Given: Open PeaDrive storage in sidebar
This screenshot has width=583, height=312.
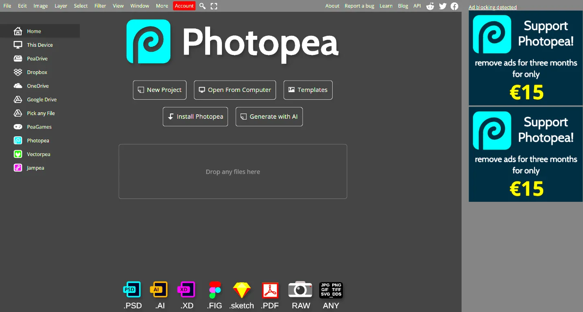Looking at the screenshot, I should click(x=40, y=59).
